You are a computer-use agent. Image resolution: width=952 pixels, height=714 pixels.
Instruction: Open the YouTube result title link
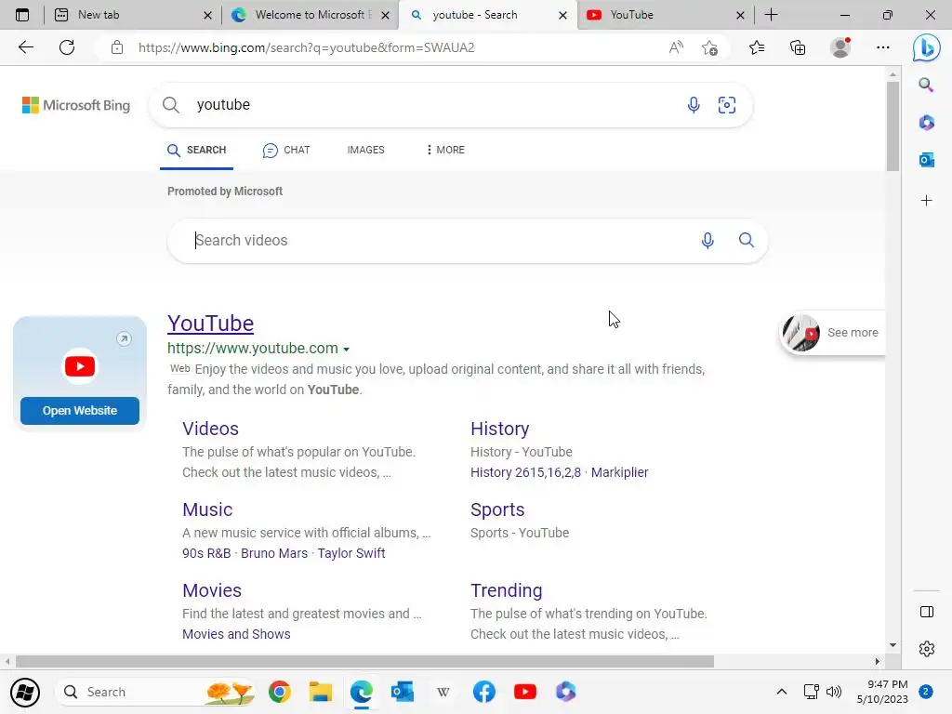click(x=211, y=323)
